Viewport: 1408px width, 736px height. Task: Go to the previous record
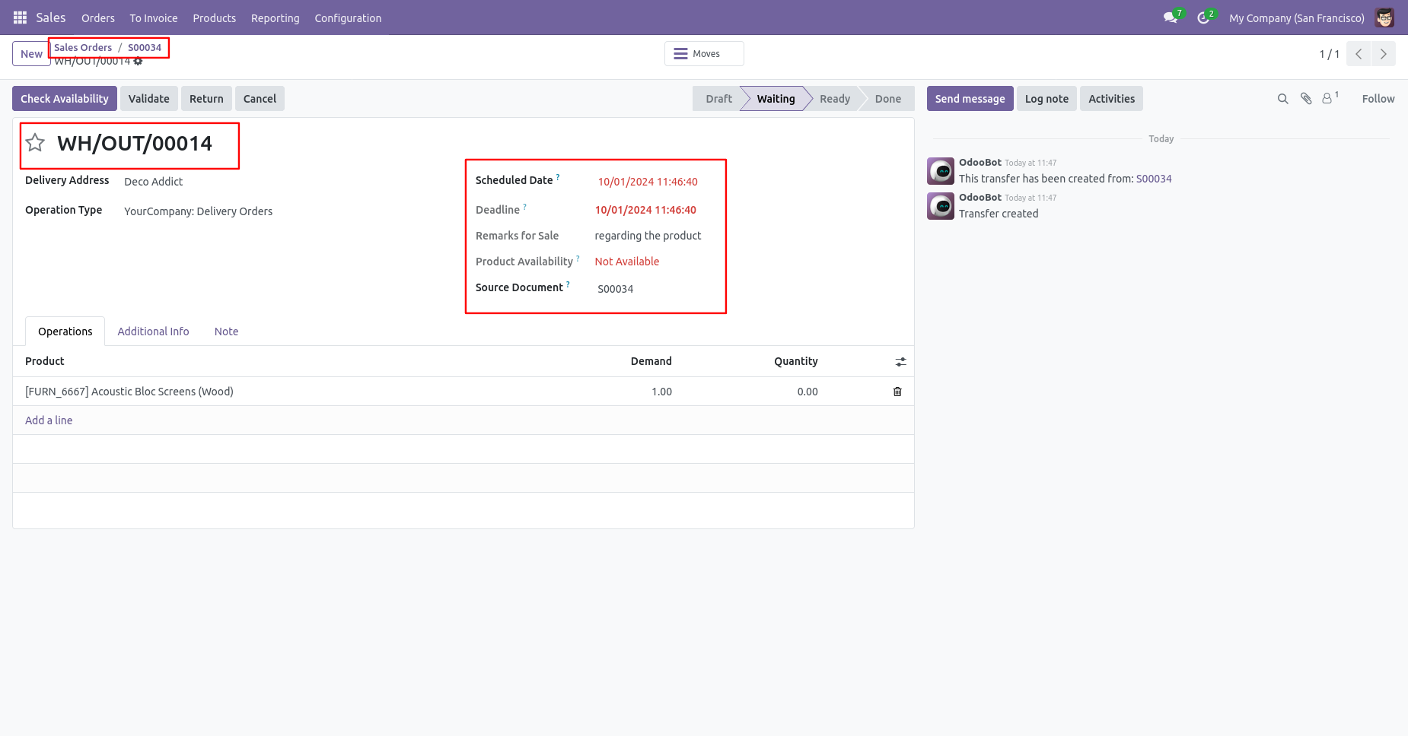coord(1359,54)
